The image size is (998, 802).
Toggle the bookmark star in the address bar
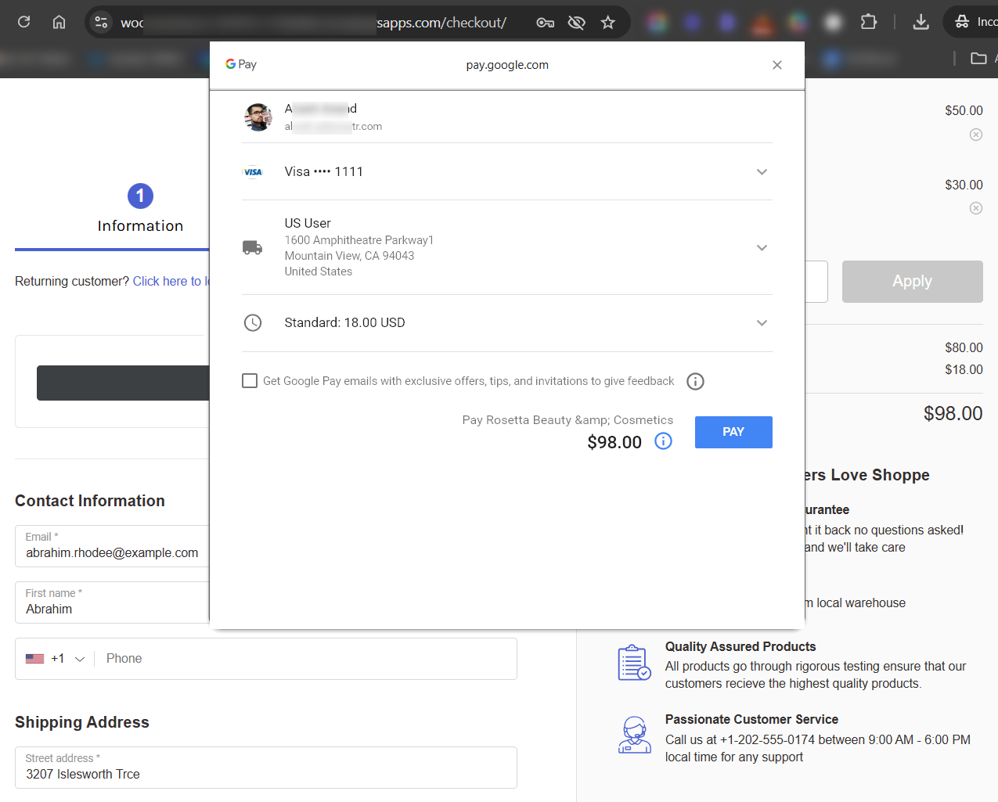tap(608, 22)
